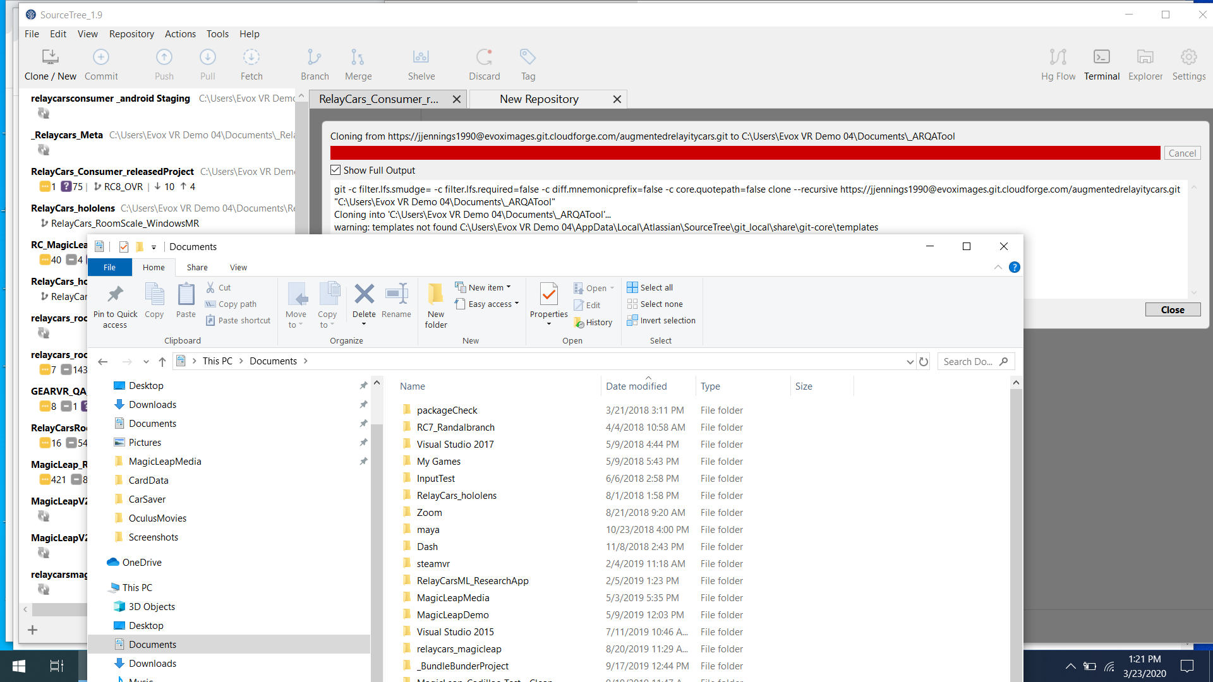Open SourceTree Settings gear
This screenshot has height=682, width=1213.
click(1189, 64)
